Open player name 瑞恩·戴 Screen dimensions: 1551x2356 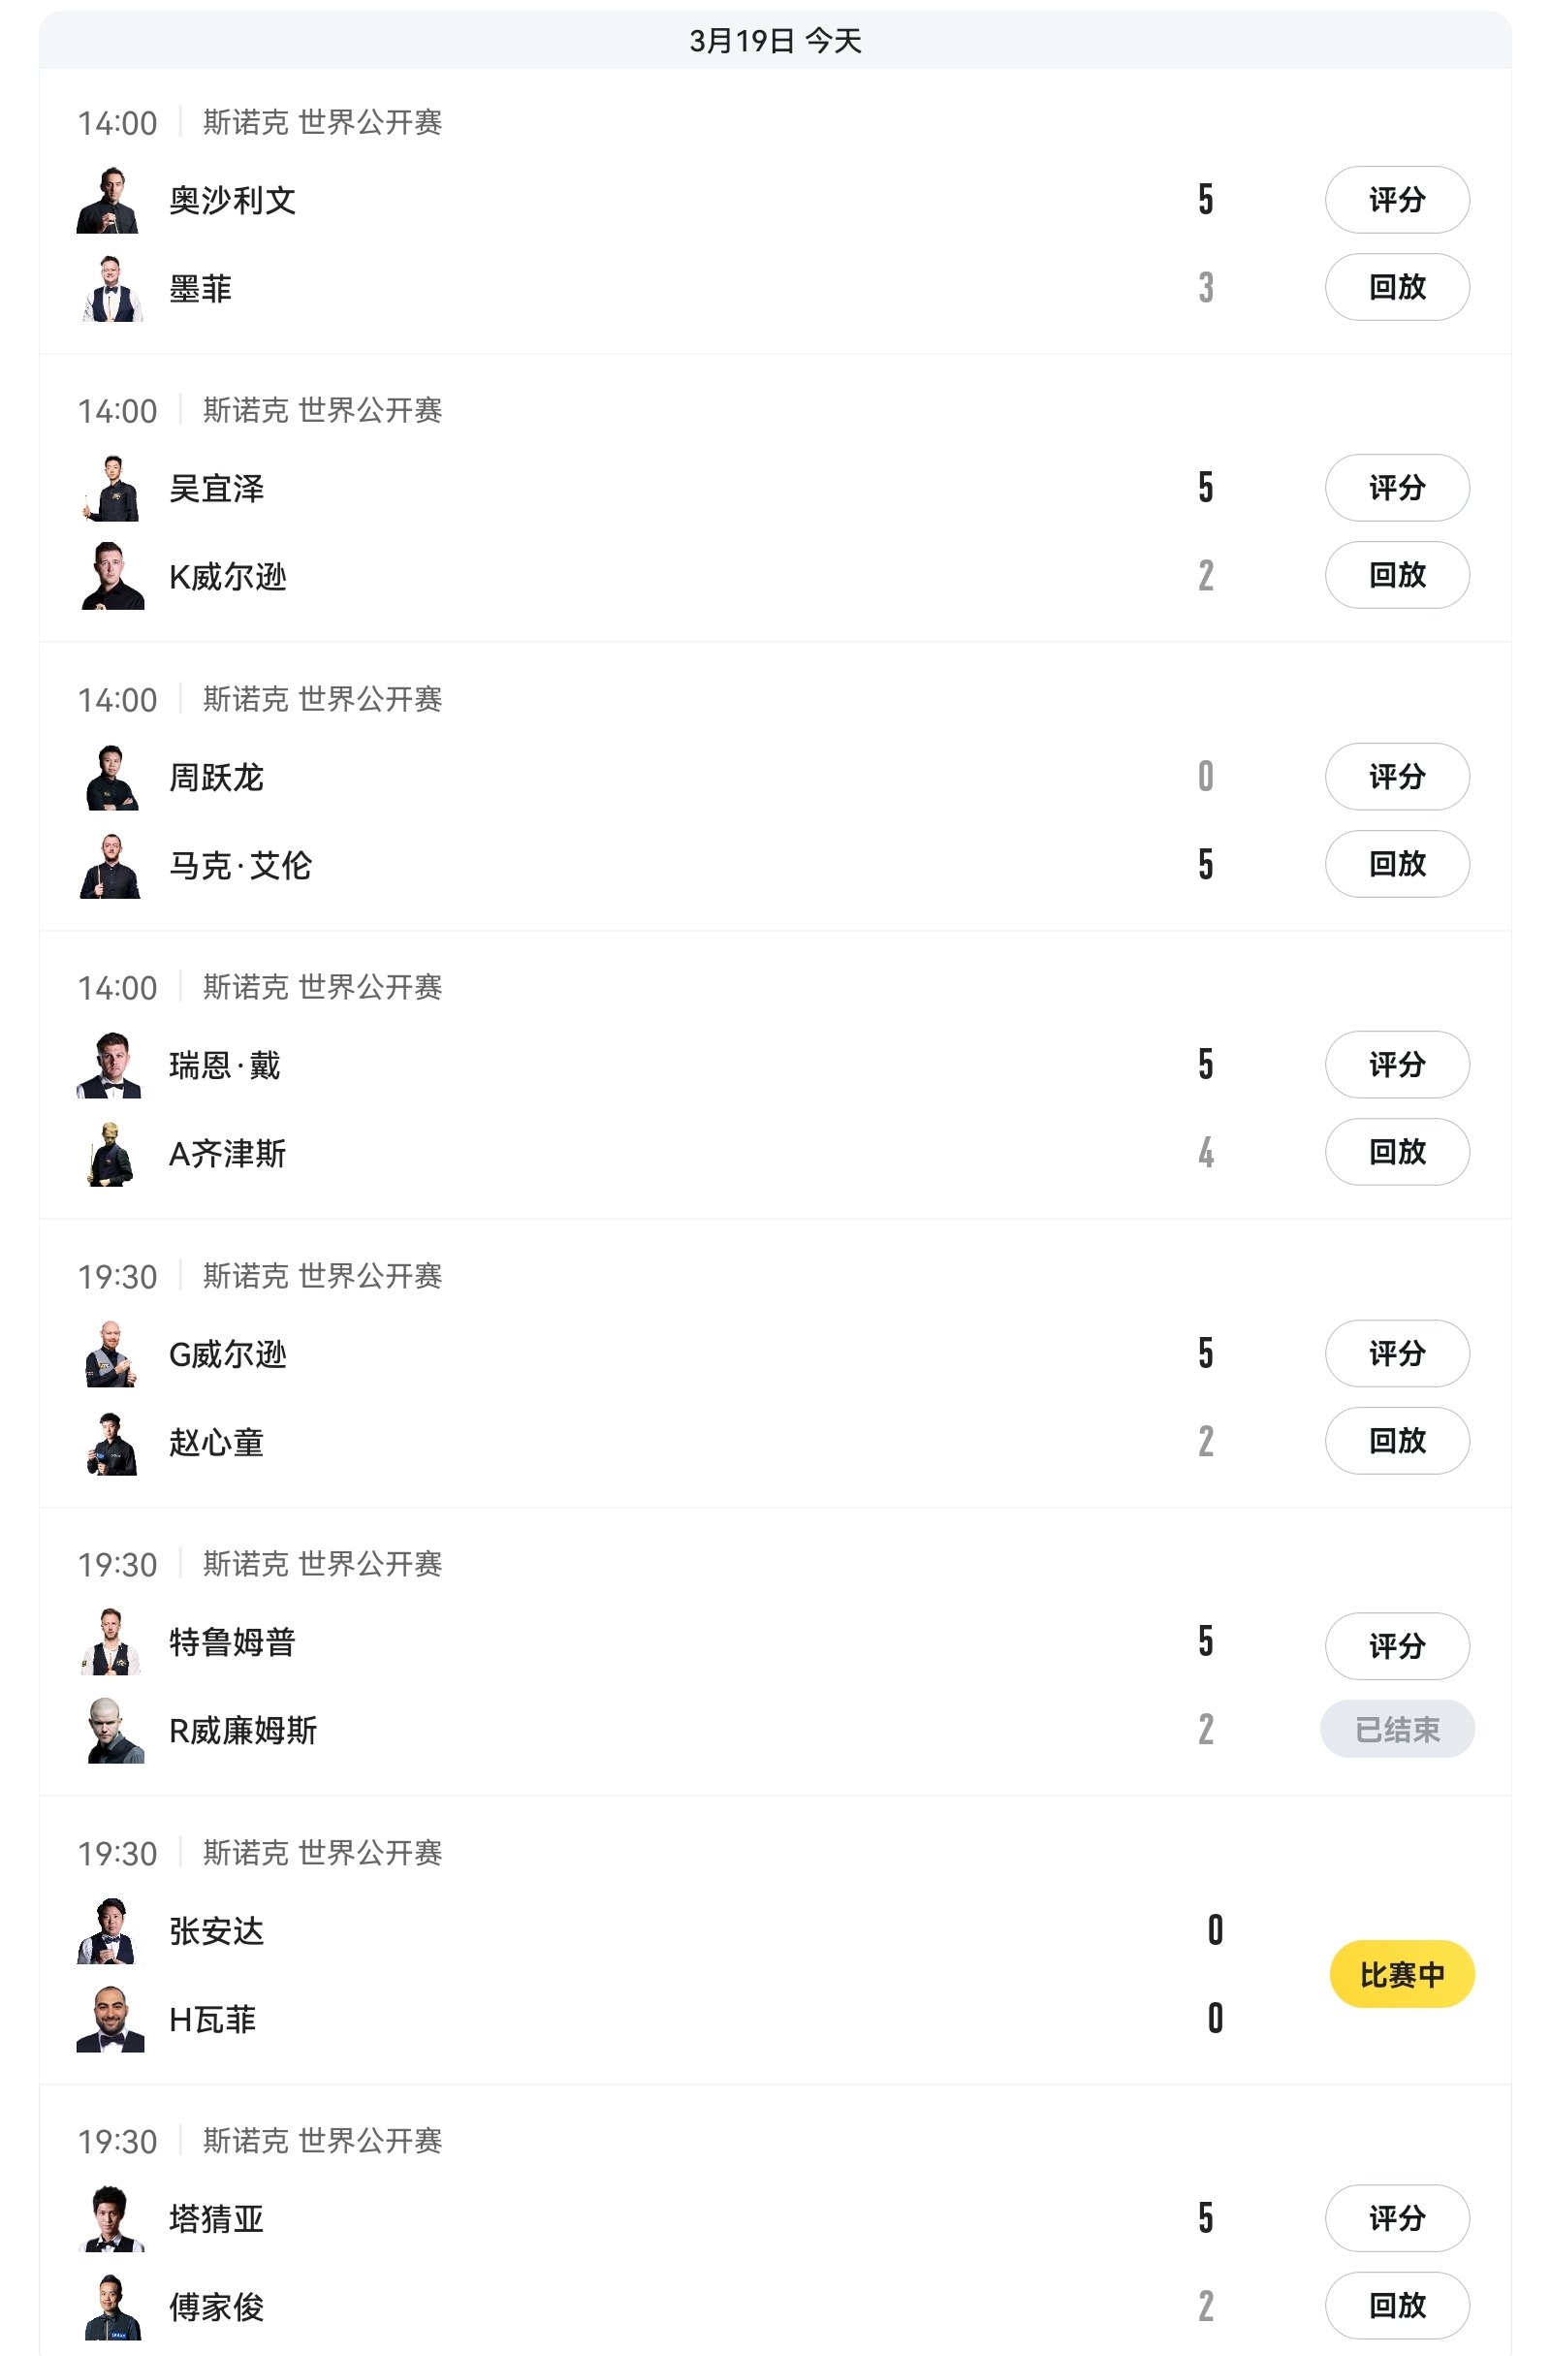pyautogui.click(x=225, y=1066)
